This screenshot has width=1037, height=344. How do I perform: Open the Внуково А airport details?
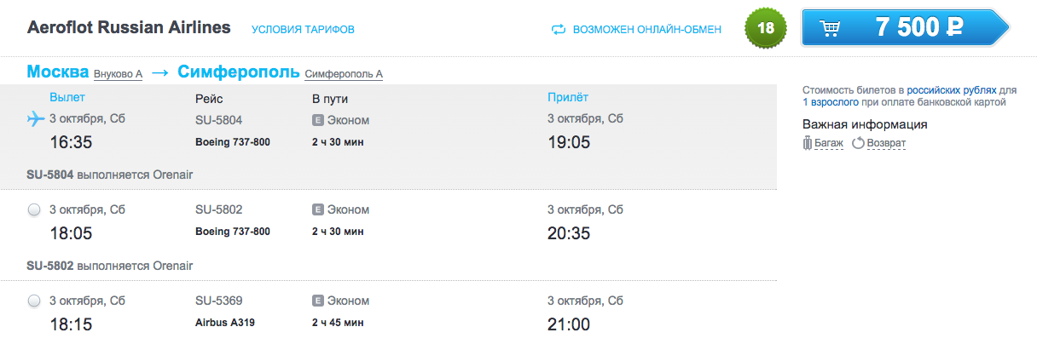(118, 74)
